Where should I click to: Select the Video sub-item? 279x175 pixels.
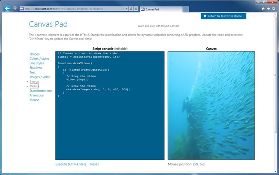(x=34, y=86)
